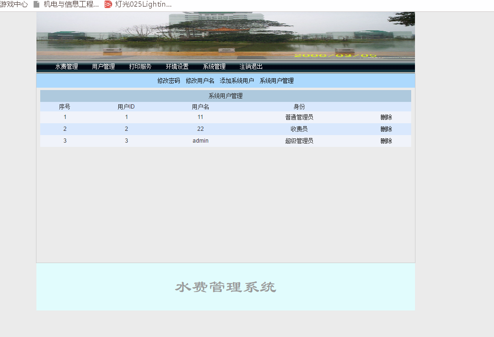Open the 环境设置 menu
The image size is (494, 337).
coord(177,66)
